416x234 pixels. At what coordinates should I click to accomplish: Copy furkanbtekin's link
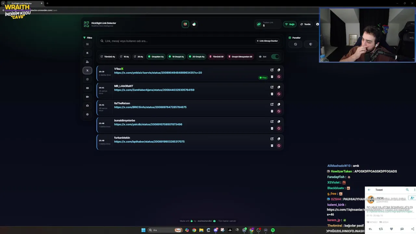279,139
